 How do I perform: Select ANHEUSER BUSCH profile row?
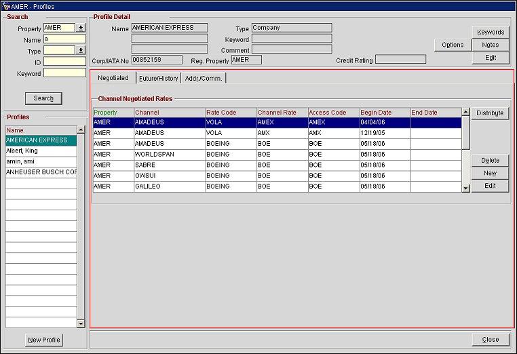pyautogui.click(x=41, y=172)
